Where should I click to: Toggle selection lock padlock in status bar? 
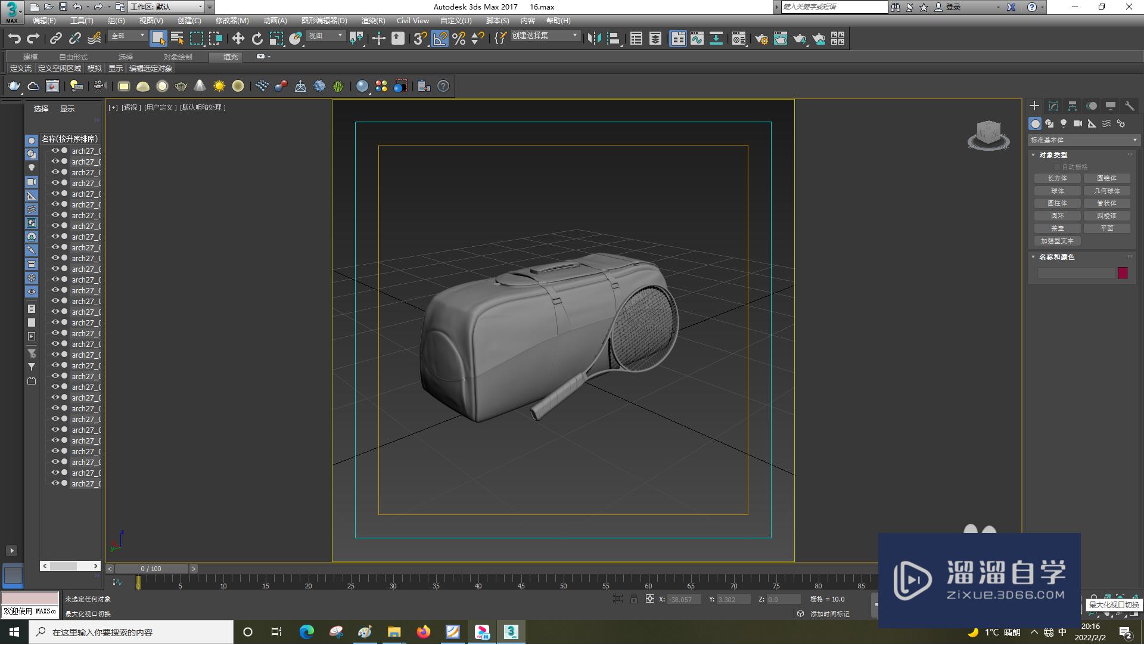(x=634, y=599)
